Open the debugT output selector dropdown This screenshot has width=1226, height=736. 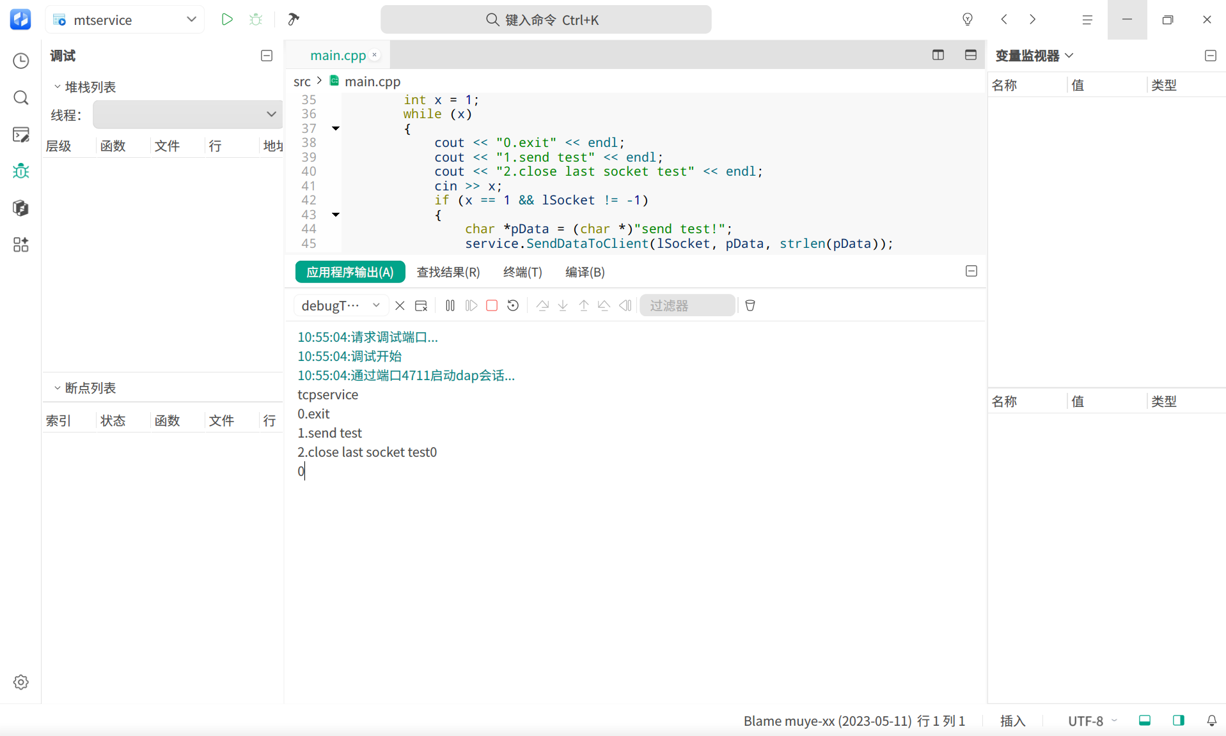point(341,305)
